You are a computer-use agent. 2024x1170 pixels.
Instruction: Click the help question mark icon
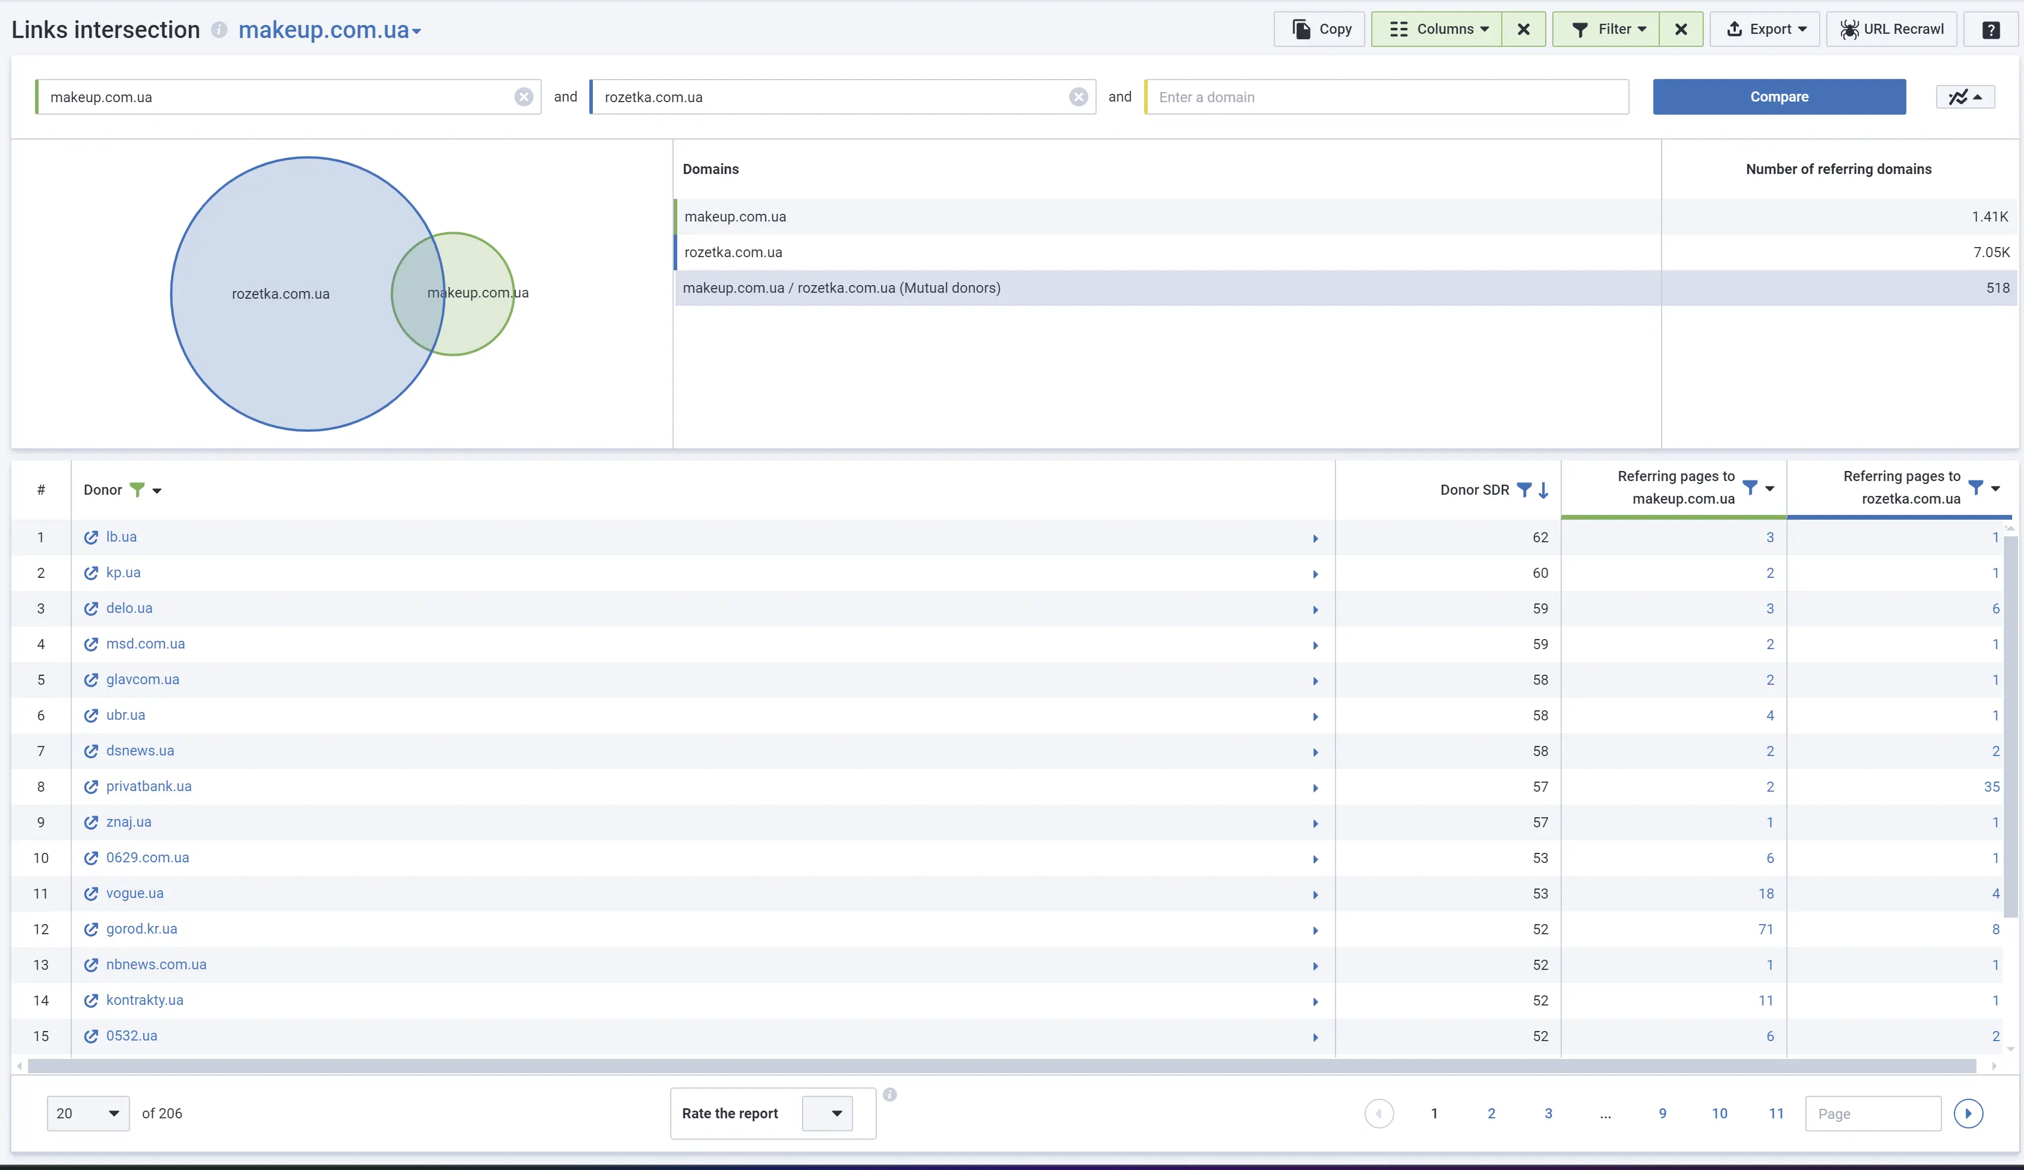click(1990, 30)
